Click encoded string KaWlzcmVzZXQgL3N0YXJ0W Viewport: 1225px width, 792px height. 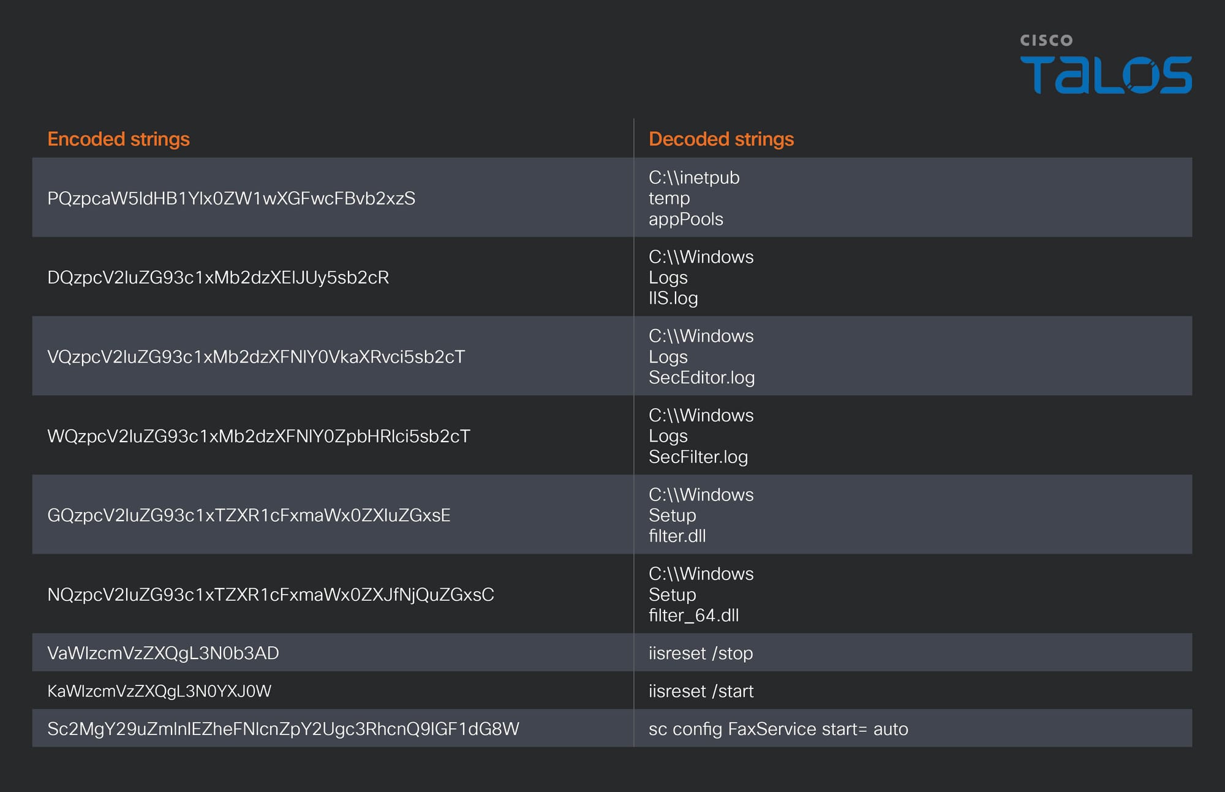(x=159, y=691)
